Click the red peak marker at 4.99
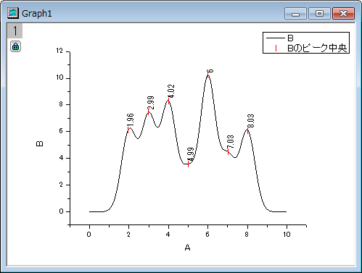This screenshot has height=273, width=362. tap(188, 164)
